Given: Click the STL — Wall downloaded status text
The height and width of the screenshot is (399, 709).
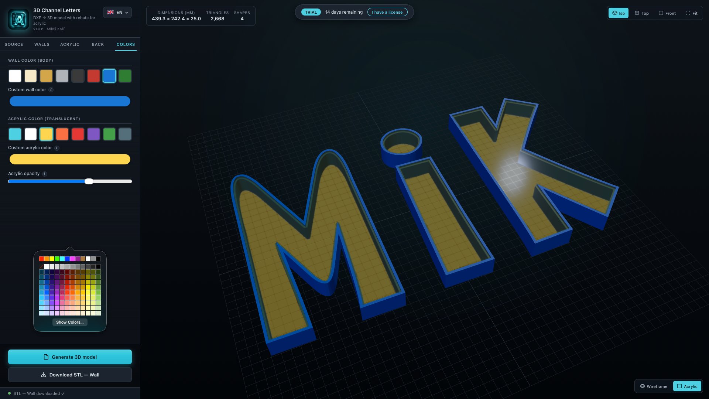Looking at the screenshot, I should click(x=39, y=393).
